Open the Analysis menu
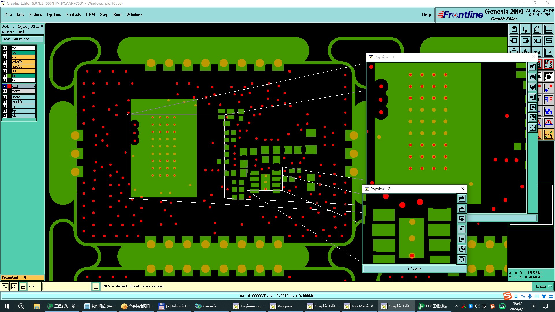Image resolution: width=555 pixels, height=312 pixels. 73,14
